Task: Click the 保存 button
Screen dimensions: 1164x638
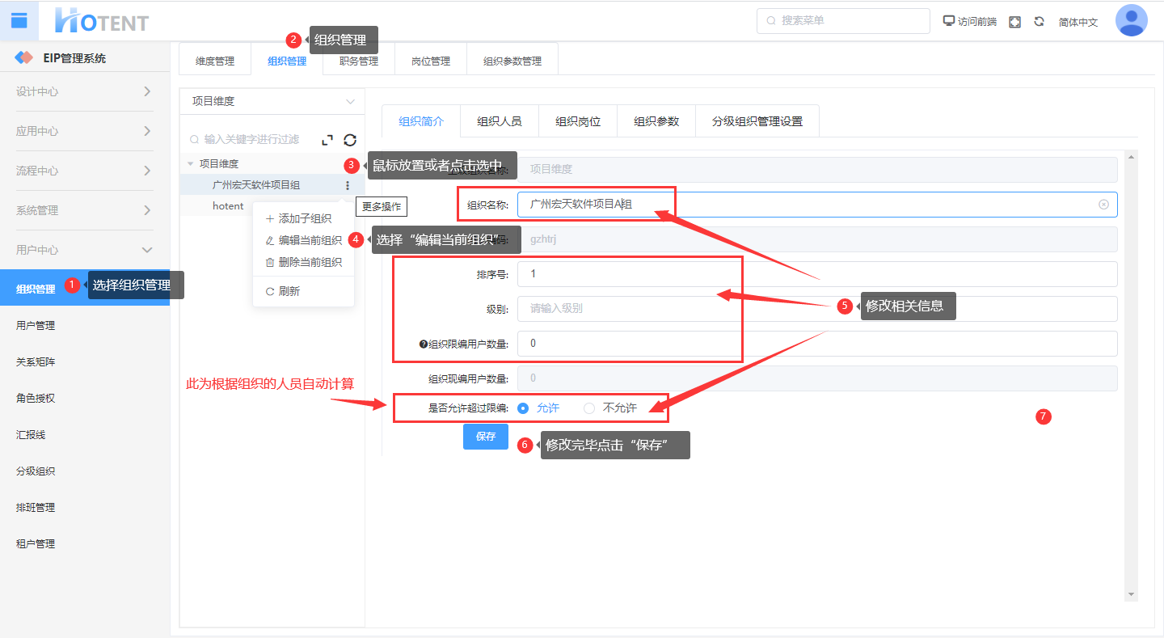Action: coord(486,437)
